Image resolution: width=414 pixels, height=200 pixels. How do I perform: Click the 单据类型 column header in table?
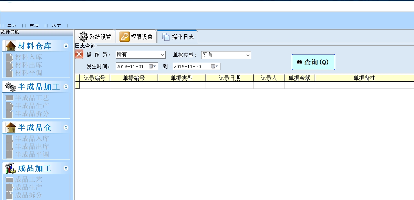click(x=182, y=78)
